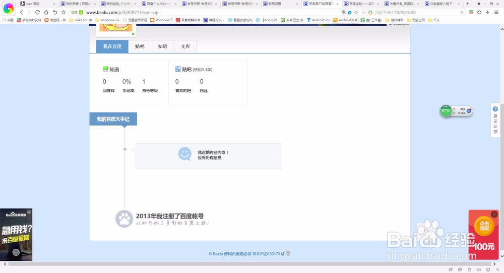Viewport: 504px width, 273px height.
Task: Open the 个人 bookmark folder
Action: coord(433,20)
